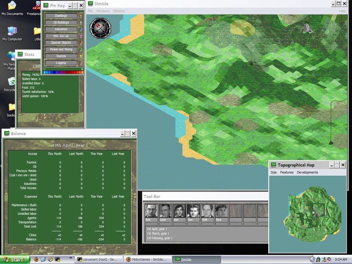Expand the Features menu in Topographical Map
352x264 pixels.
286,172
